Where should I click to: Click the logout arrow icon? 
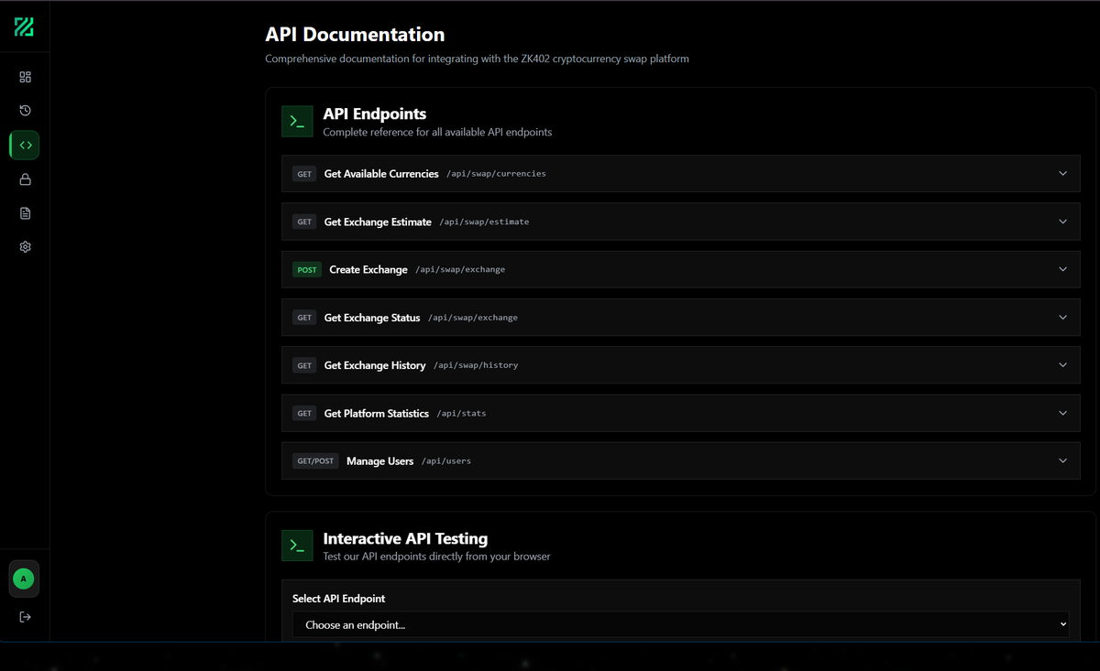(x=25, y=617)
